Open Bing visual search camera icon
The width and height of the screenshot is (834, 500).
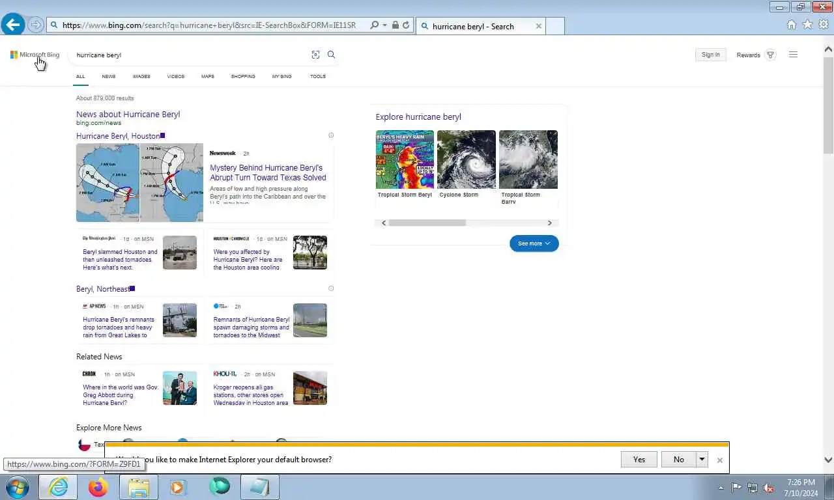(x=315, y=55)
